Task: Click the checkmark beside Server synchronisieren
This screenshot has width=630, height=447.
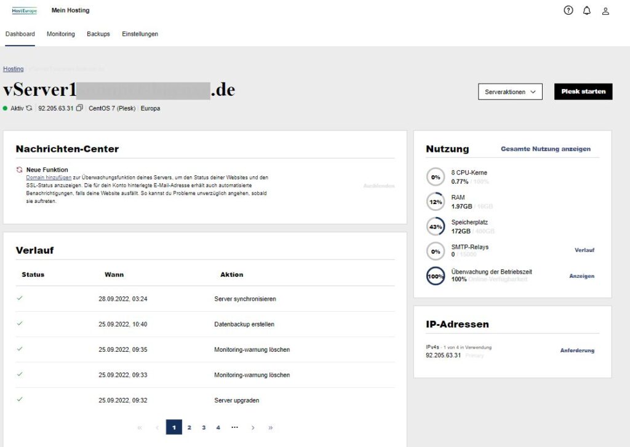Action: click(20, 299)
